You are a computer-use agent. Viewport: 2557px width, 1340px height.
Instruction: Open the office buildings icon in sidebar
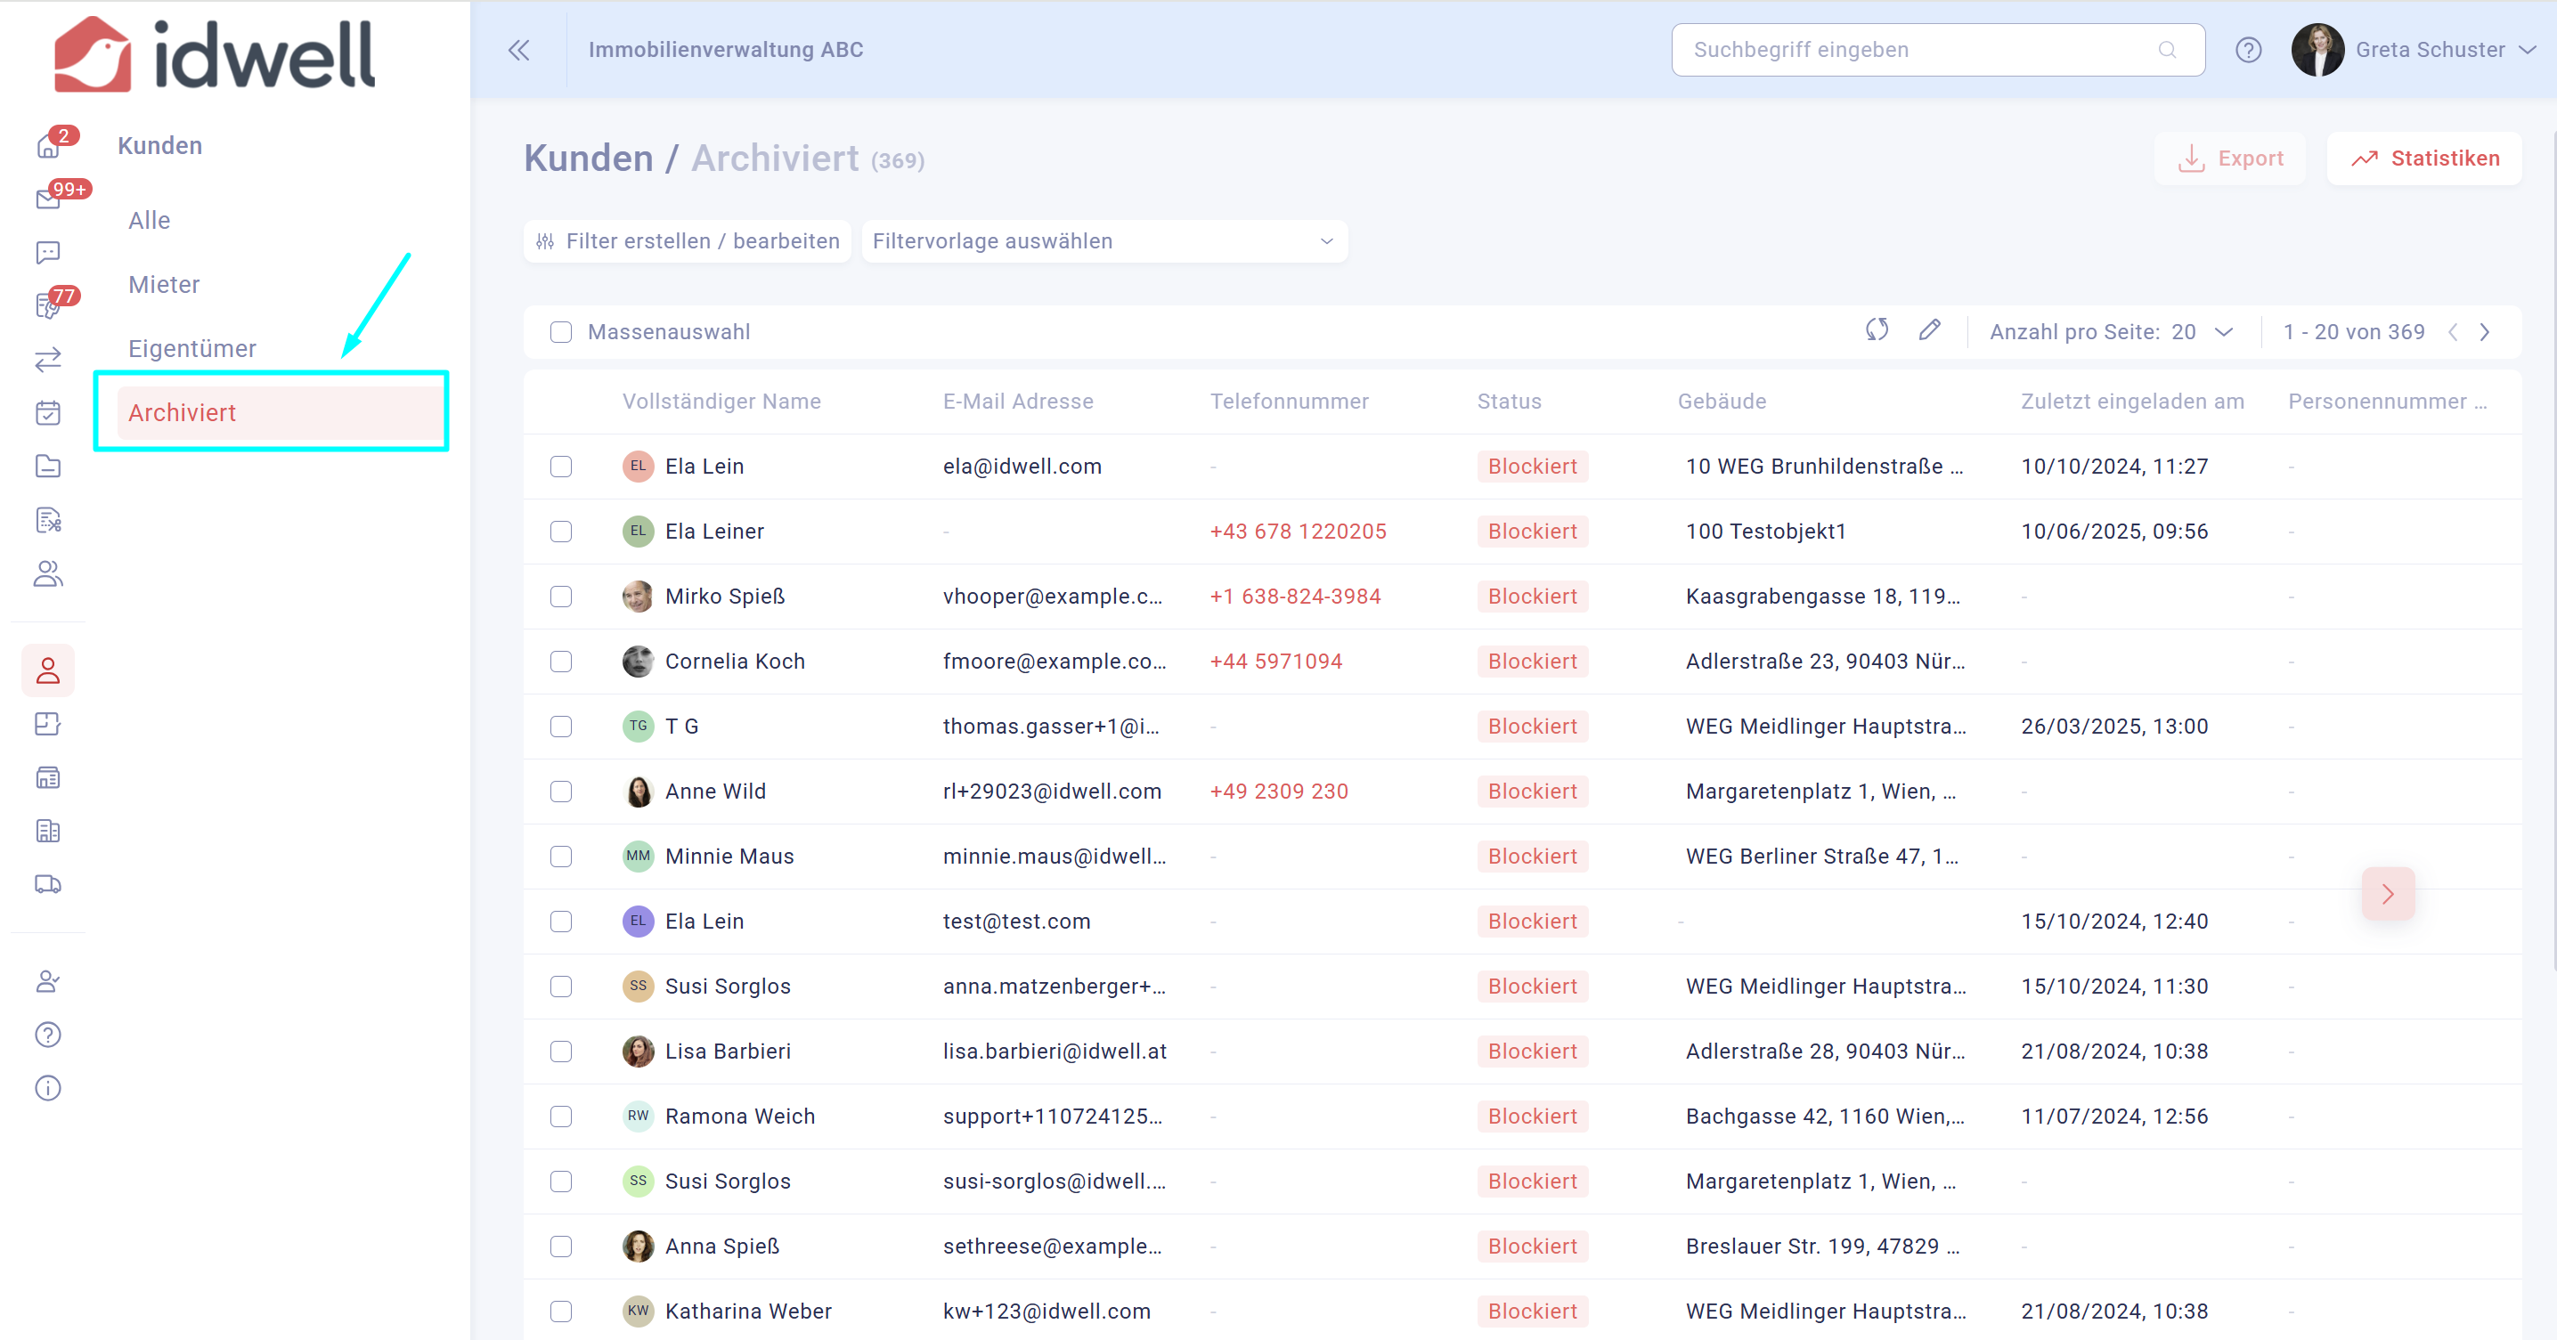47,832
